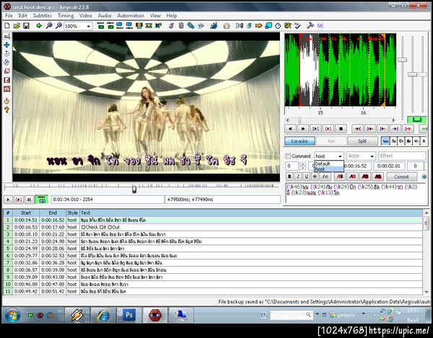The width and height of the screenshot is (433, 338).
Task: Adjust layer number with the stepper
Action: tap(302, 166)
